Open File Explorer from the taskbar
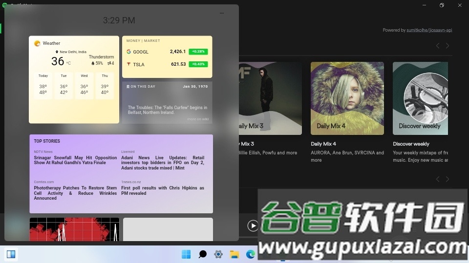 click(234, 254)
